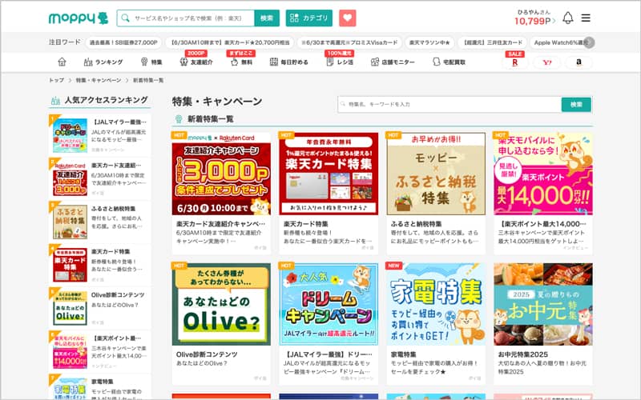Open 特集 menu item in nav bar

tap(151, 62)
